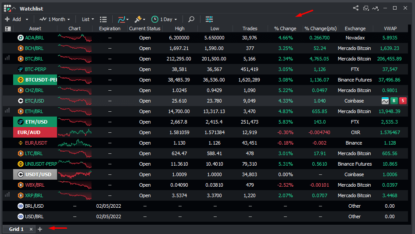Image resolution: width=415 pixels, height=234 pixels.
Task: Click the search magnifier icon
Action: pyautogui.click(x=191, y=19)
